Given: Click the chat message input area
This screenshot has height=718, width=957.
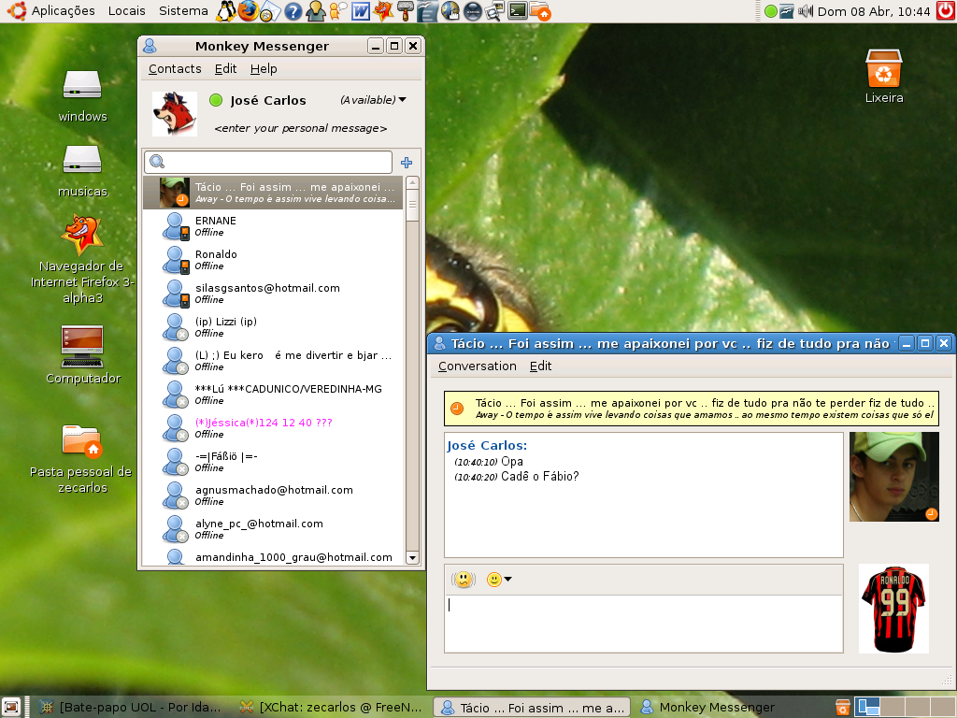Looking at the screenshot, I should (x=643, y=624).
